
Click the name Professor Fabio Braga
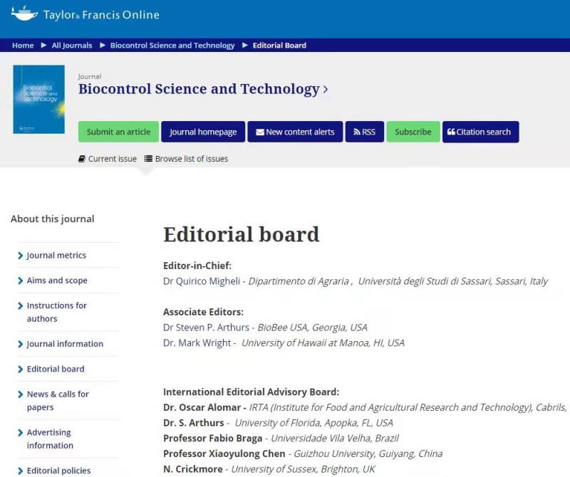(x=212, y=438)
